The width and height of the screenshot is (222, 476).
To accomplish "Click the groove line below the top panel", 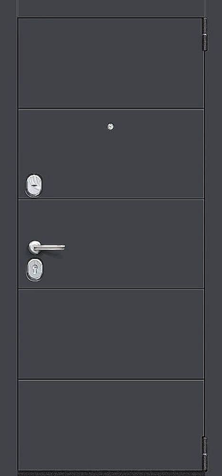I will (x=111, y=109).
